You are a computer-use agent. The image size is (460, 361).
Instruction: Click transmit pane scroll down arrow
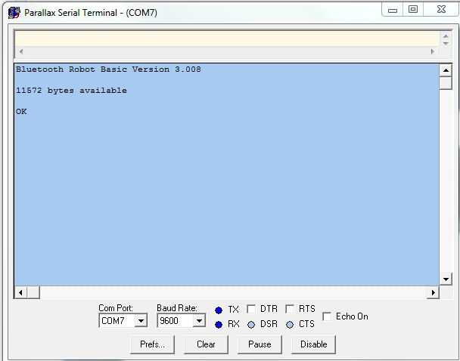[x=446, y=43]
